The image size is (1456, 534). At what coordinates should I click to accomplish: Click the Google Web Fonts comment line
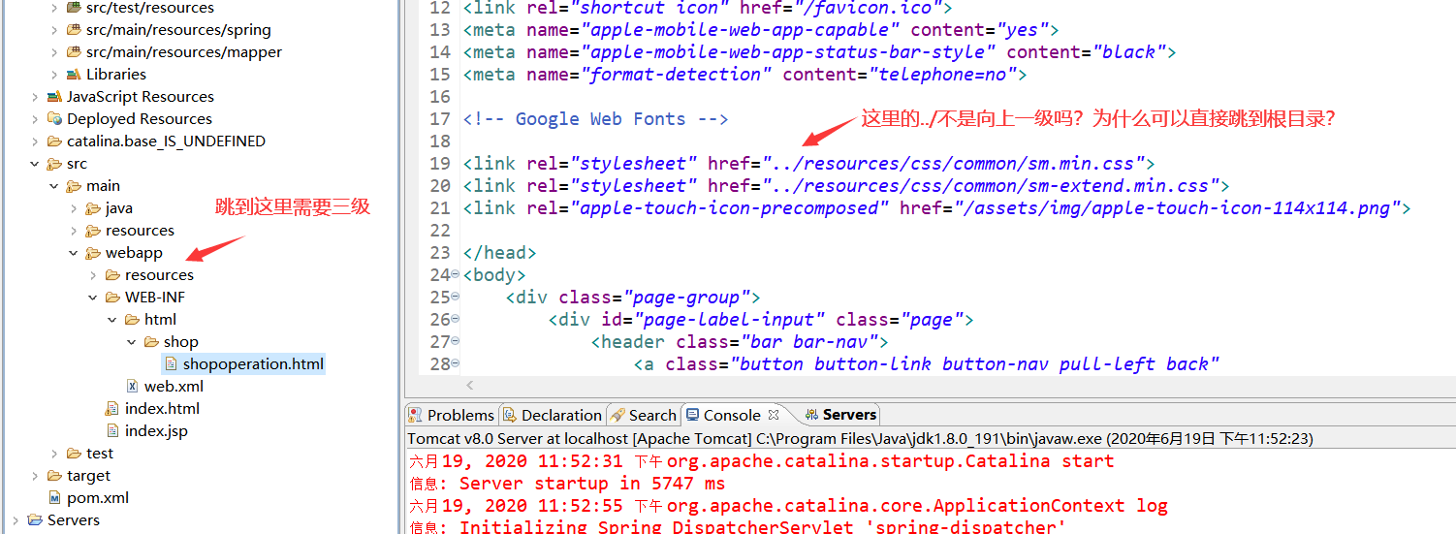coord(595,119)
